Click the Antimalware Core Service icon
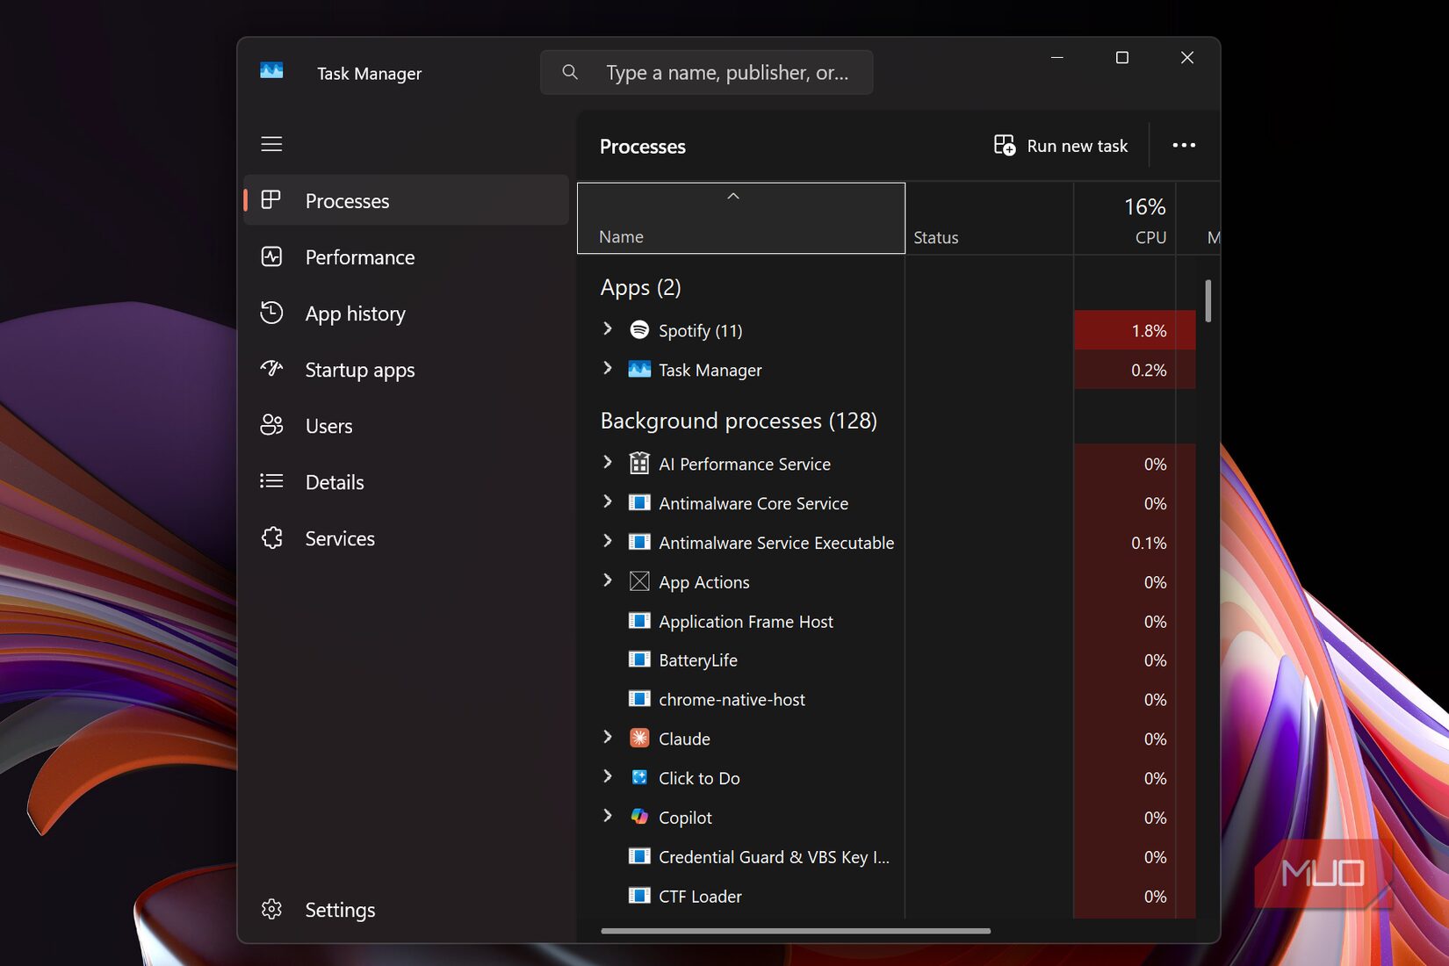Viewport: 1449px width, 966px height. coord(639,502)
